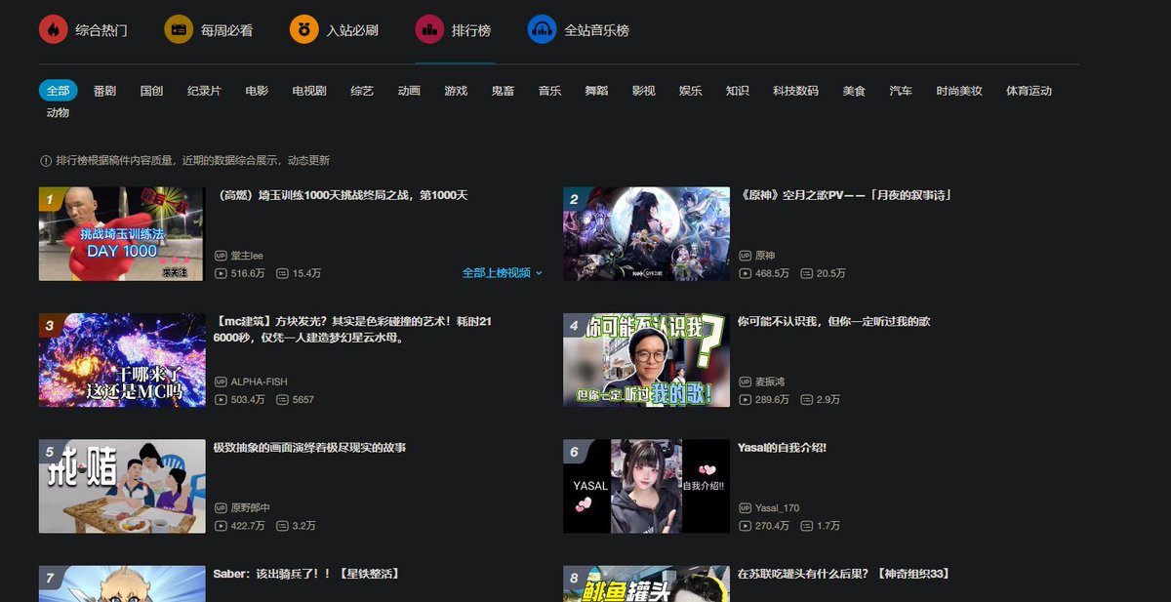Click the red flame icon for 综合热门

coord(53,29)
